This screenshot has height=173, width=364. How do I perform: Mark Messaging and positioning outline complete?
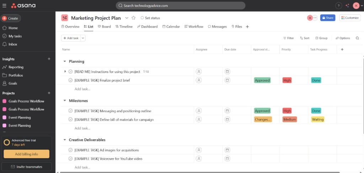click(71, 111)
